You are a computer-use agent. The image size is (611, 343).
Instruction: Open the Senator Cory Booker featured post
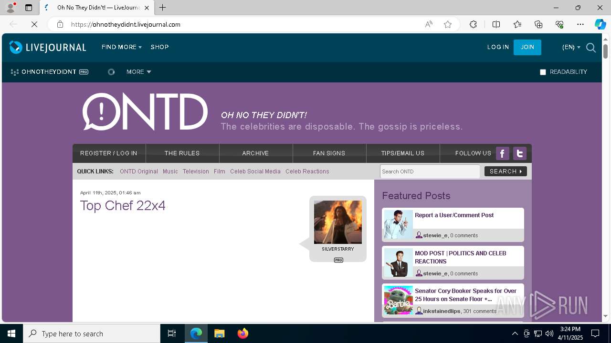[466, 295]
